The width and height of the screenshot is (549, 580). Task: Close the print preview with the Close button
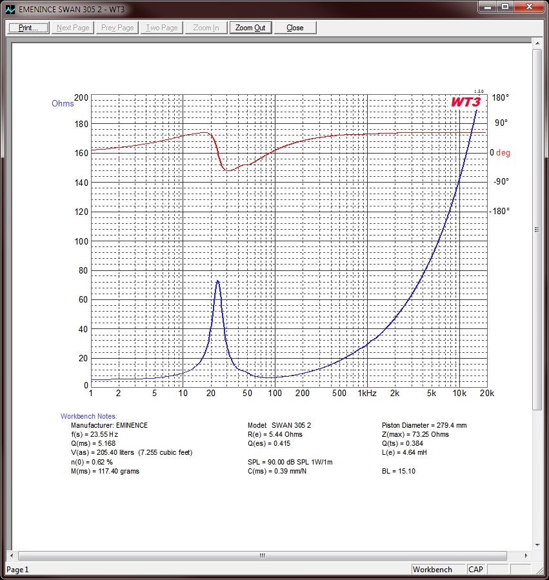[x=295, y=28]
